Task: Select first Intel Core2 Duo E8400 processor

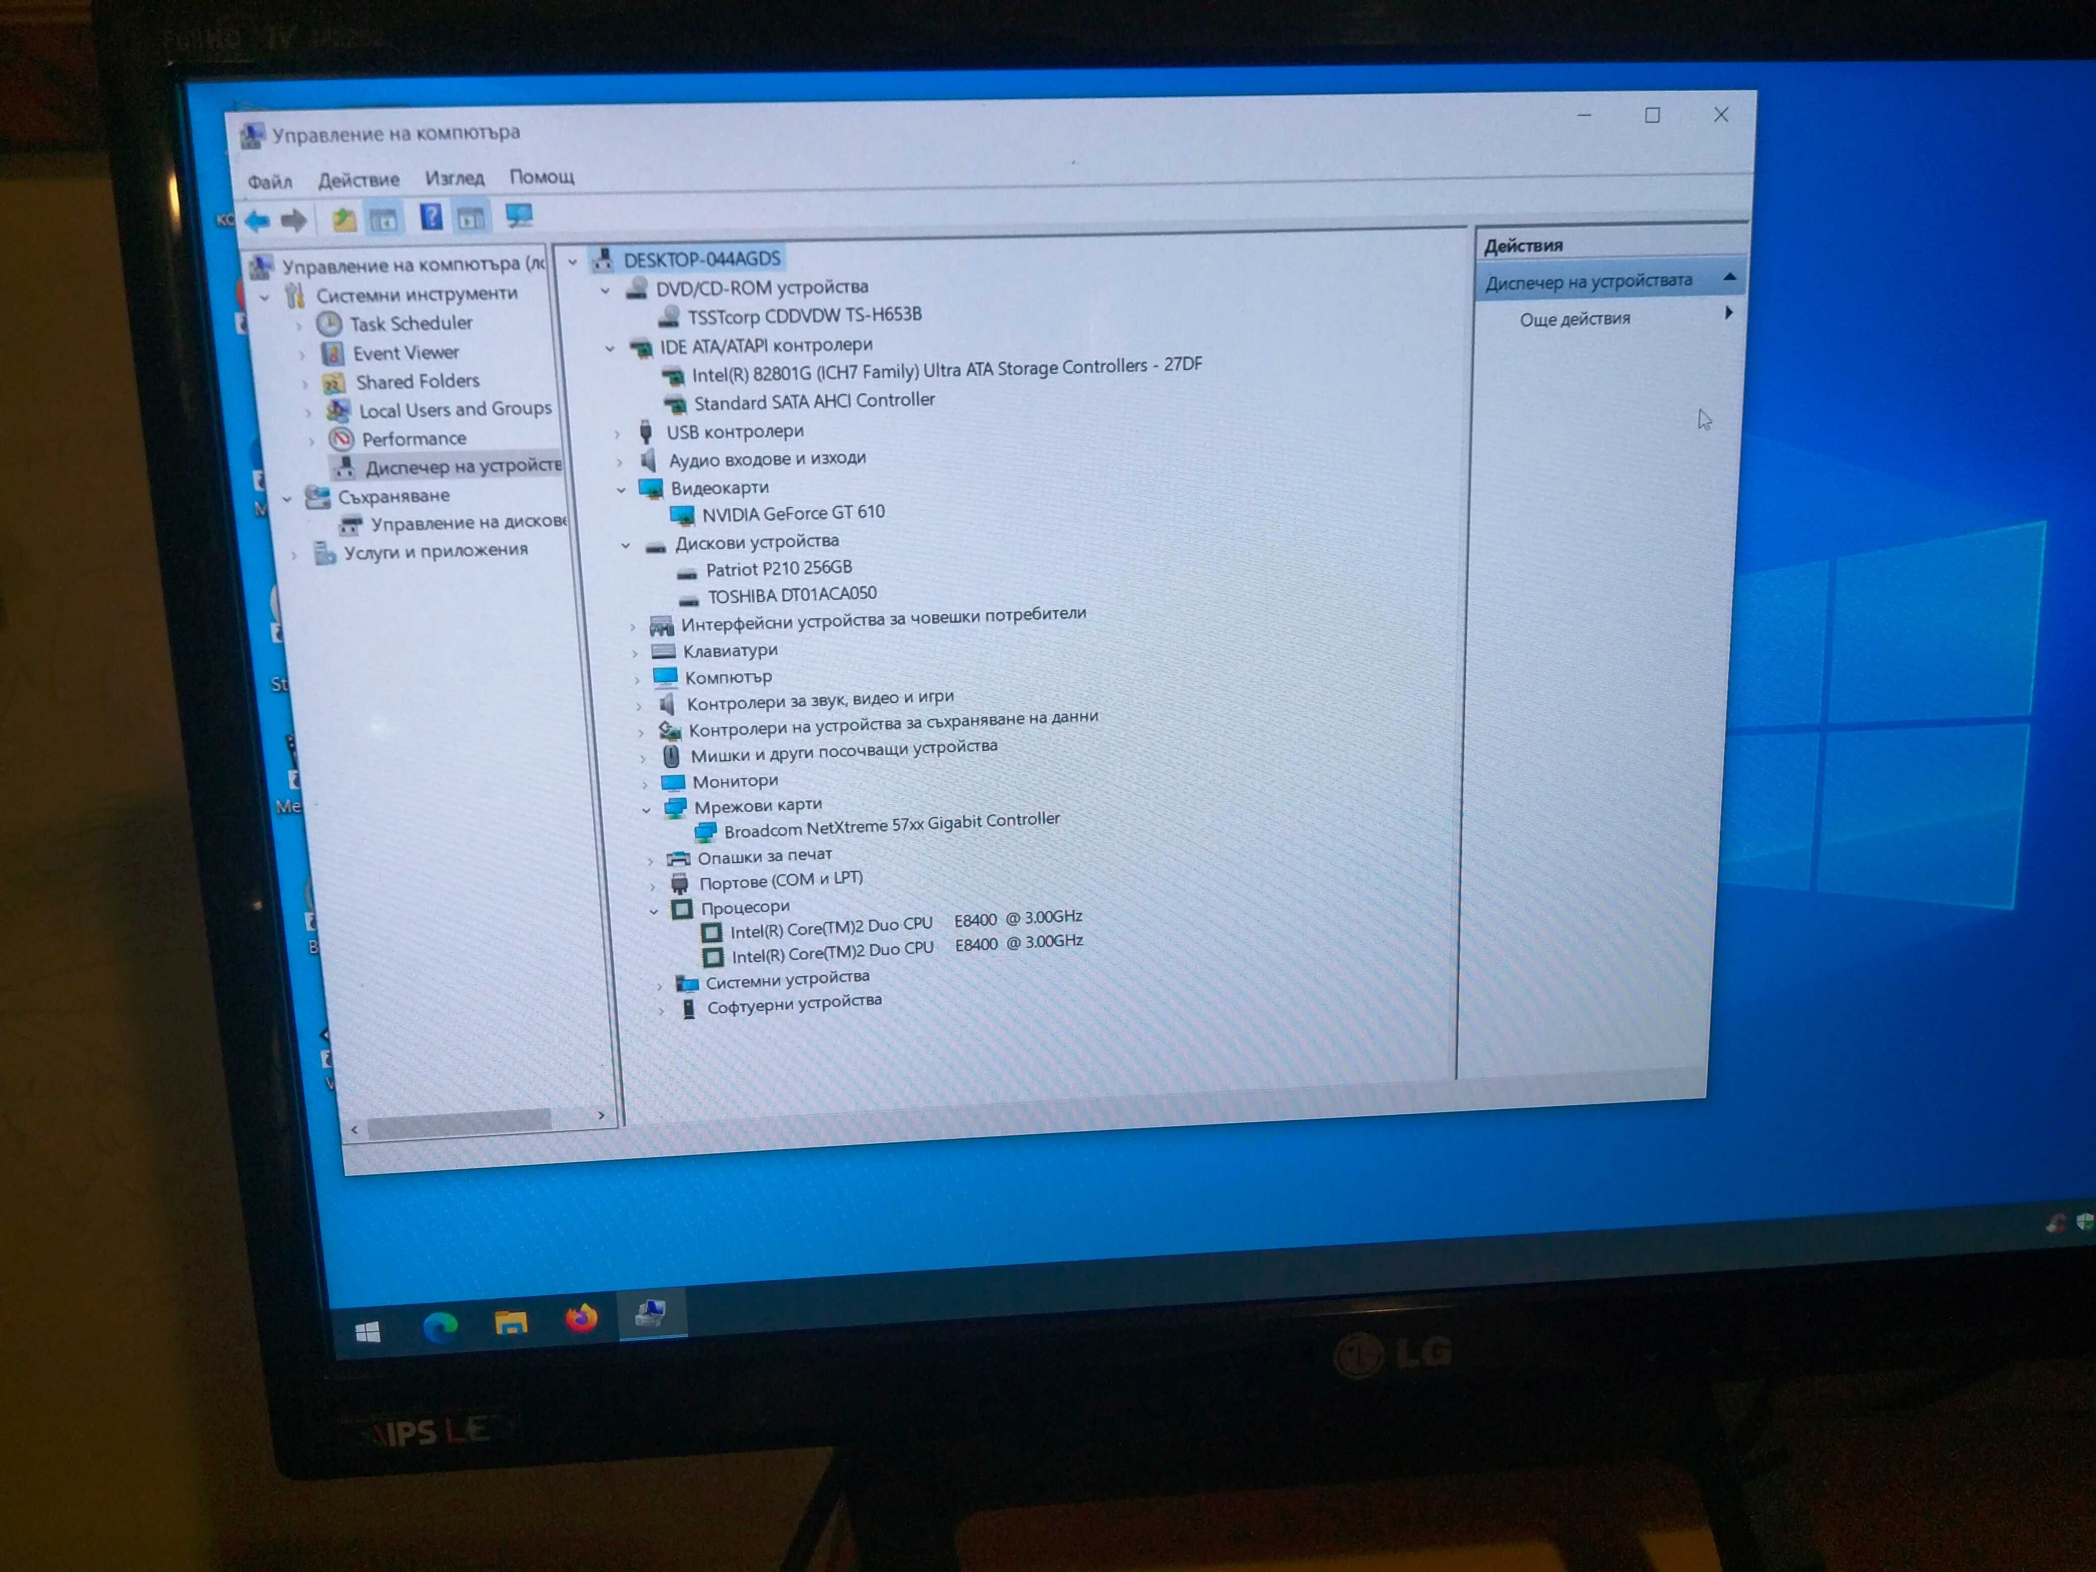Action: pos(906,924)
